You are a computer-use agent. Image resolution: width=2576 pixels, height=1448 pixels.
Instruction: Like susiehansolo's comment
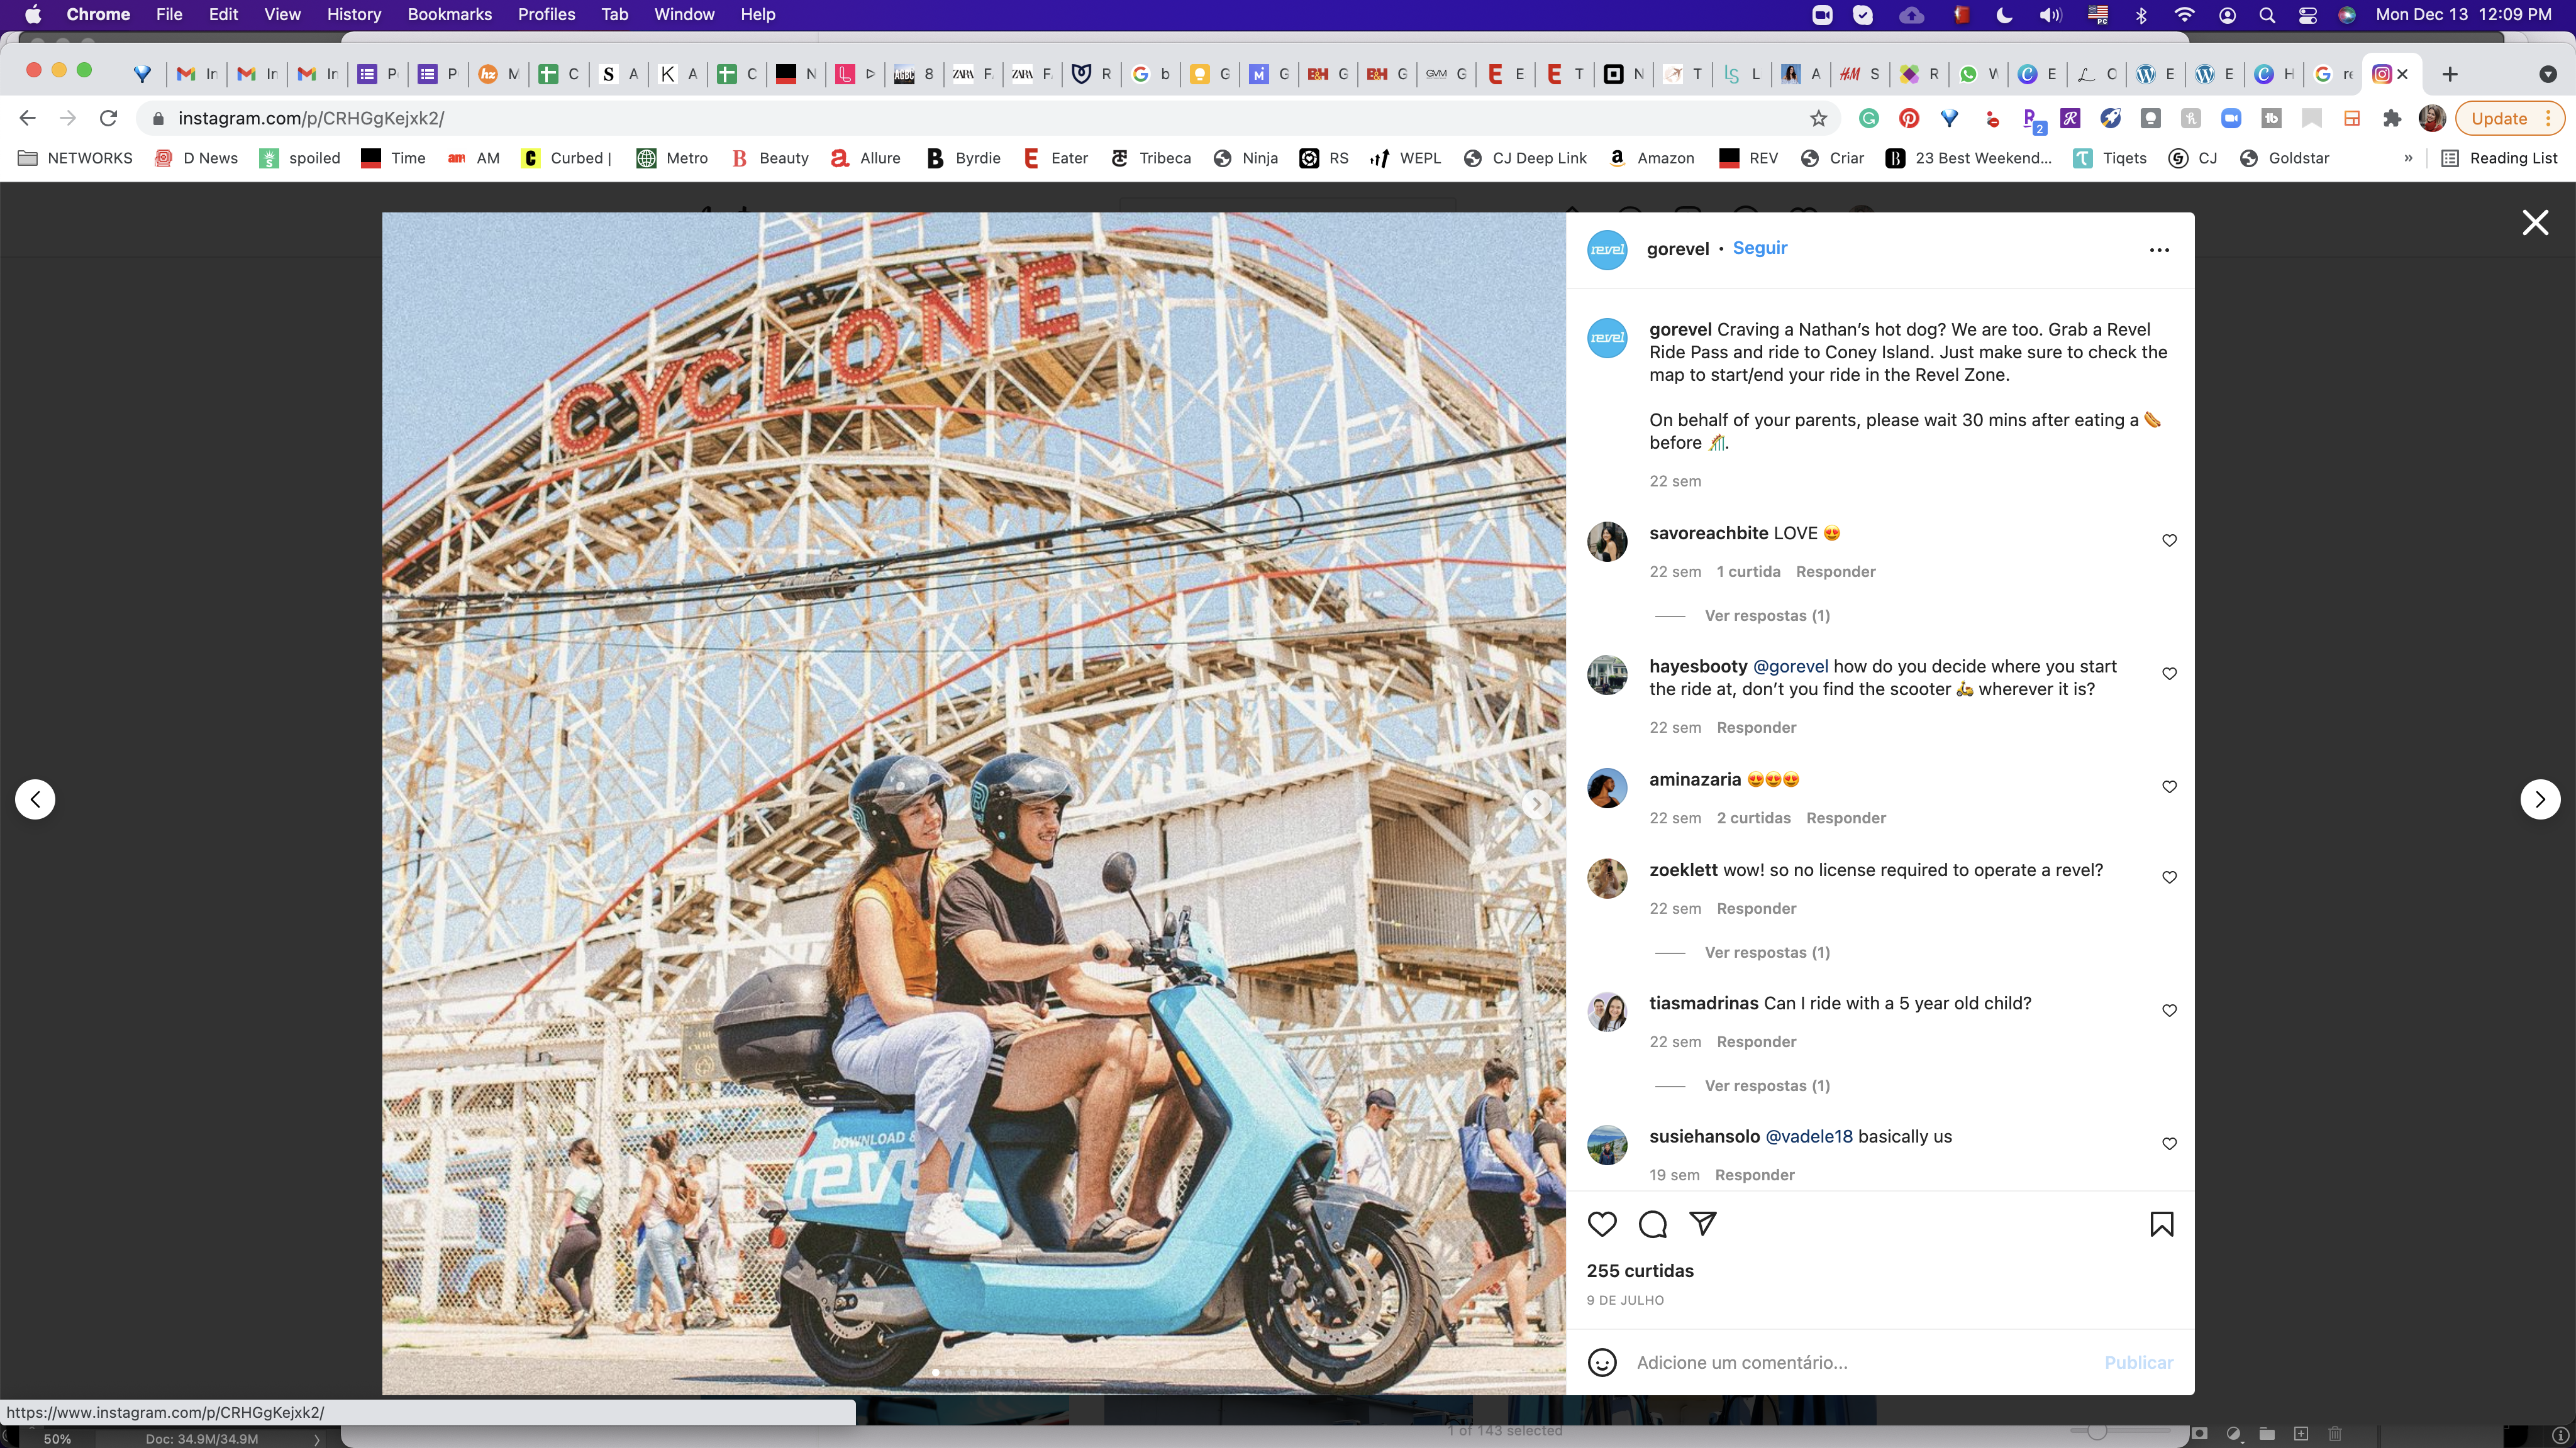2169,1143
